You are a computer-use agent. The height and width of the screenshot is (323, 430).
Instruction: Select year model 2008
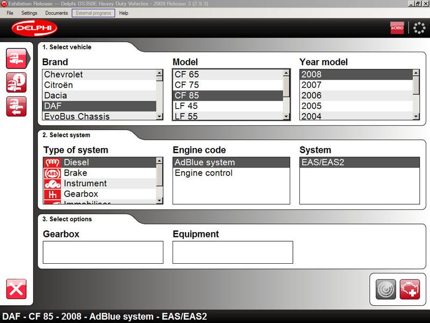[356, 74]
